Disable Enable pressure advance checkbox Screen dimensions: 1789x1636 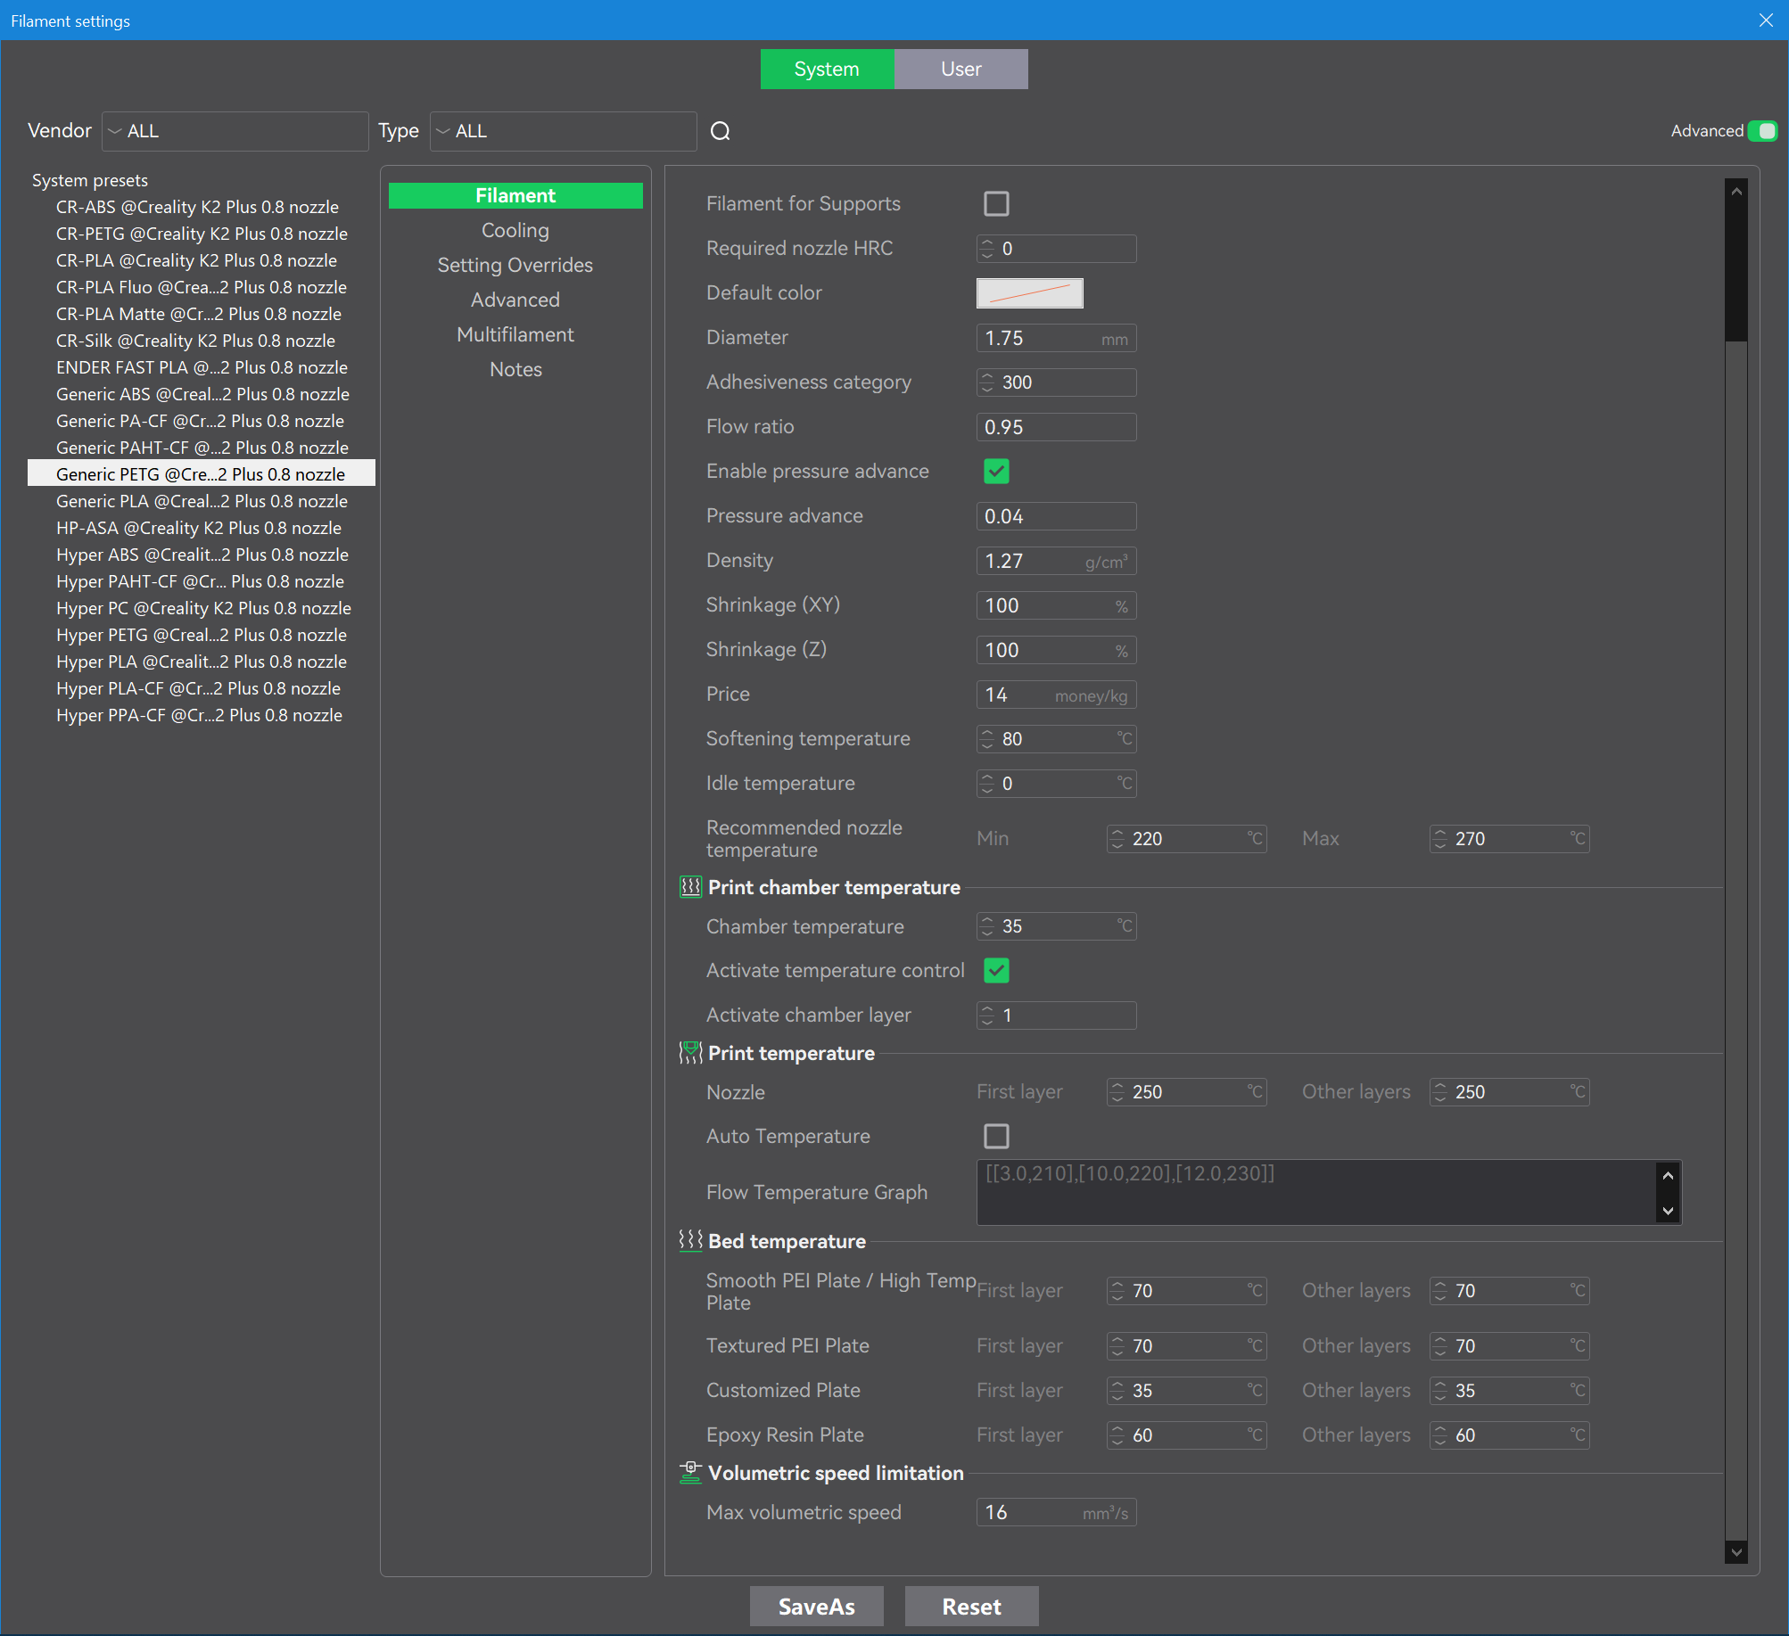coord(995,471)
